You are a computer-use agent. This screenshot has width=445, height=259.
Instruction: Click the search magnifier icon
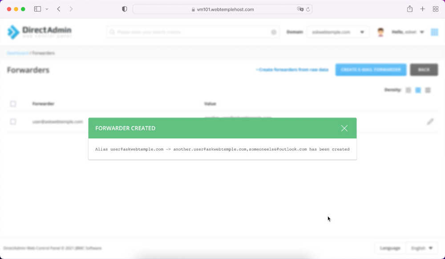[x=112, y=32]
